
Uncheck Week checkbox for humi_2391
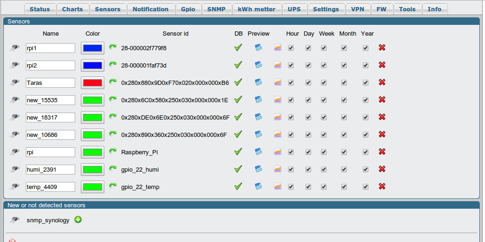(323, 169)
